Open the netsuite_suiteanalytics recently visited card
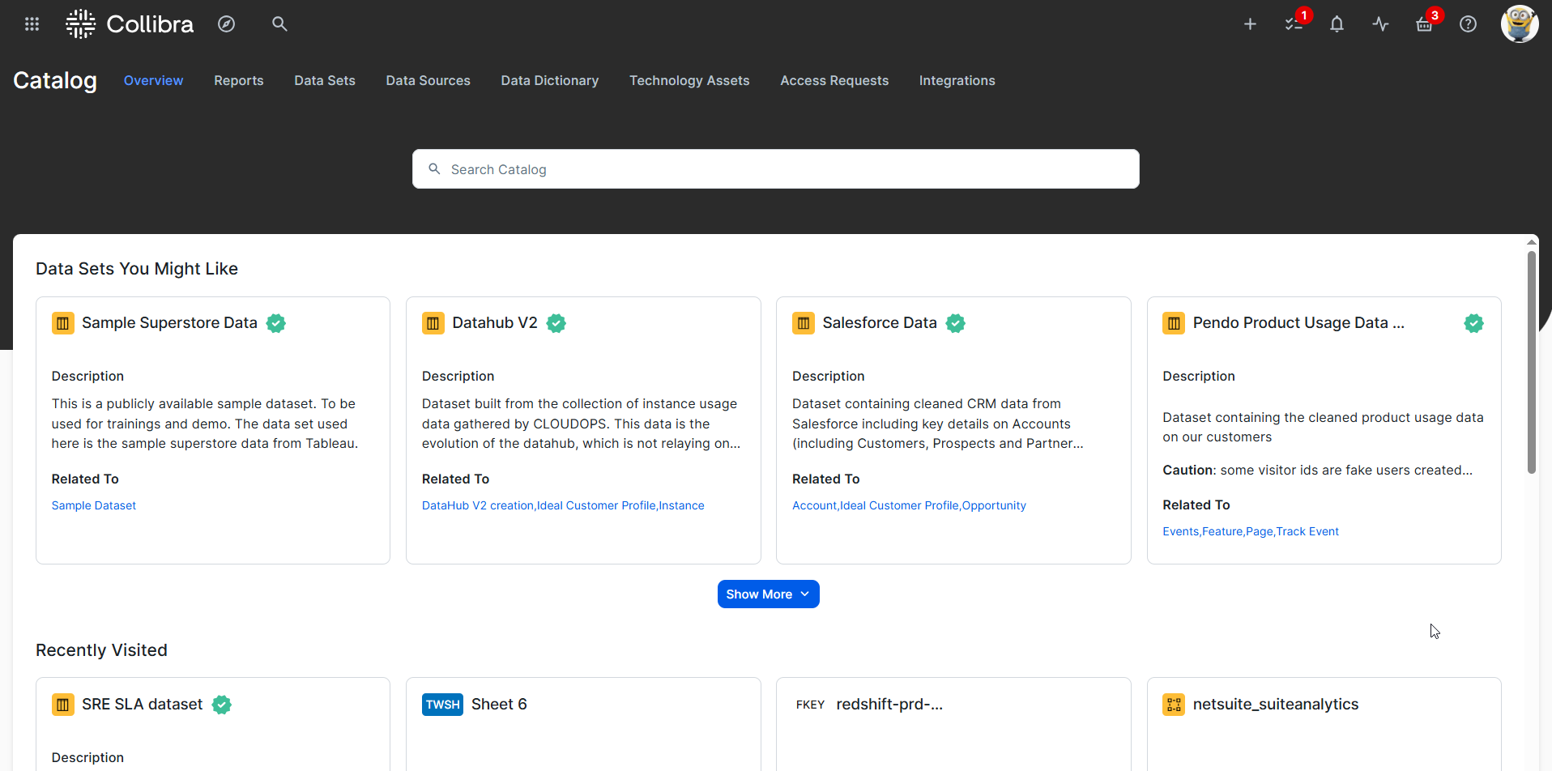The image size is (1552, 771). (1275, 705)
